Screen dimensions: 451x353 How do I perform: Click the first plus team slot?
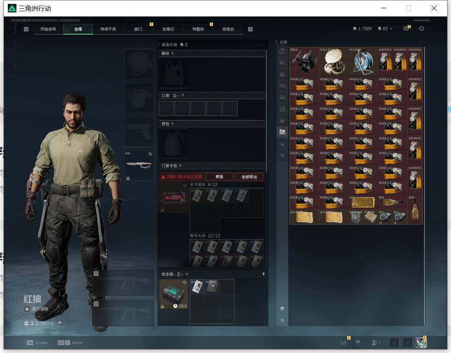tap(394, 343)
